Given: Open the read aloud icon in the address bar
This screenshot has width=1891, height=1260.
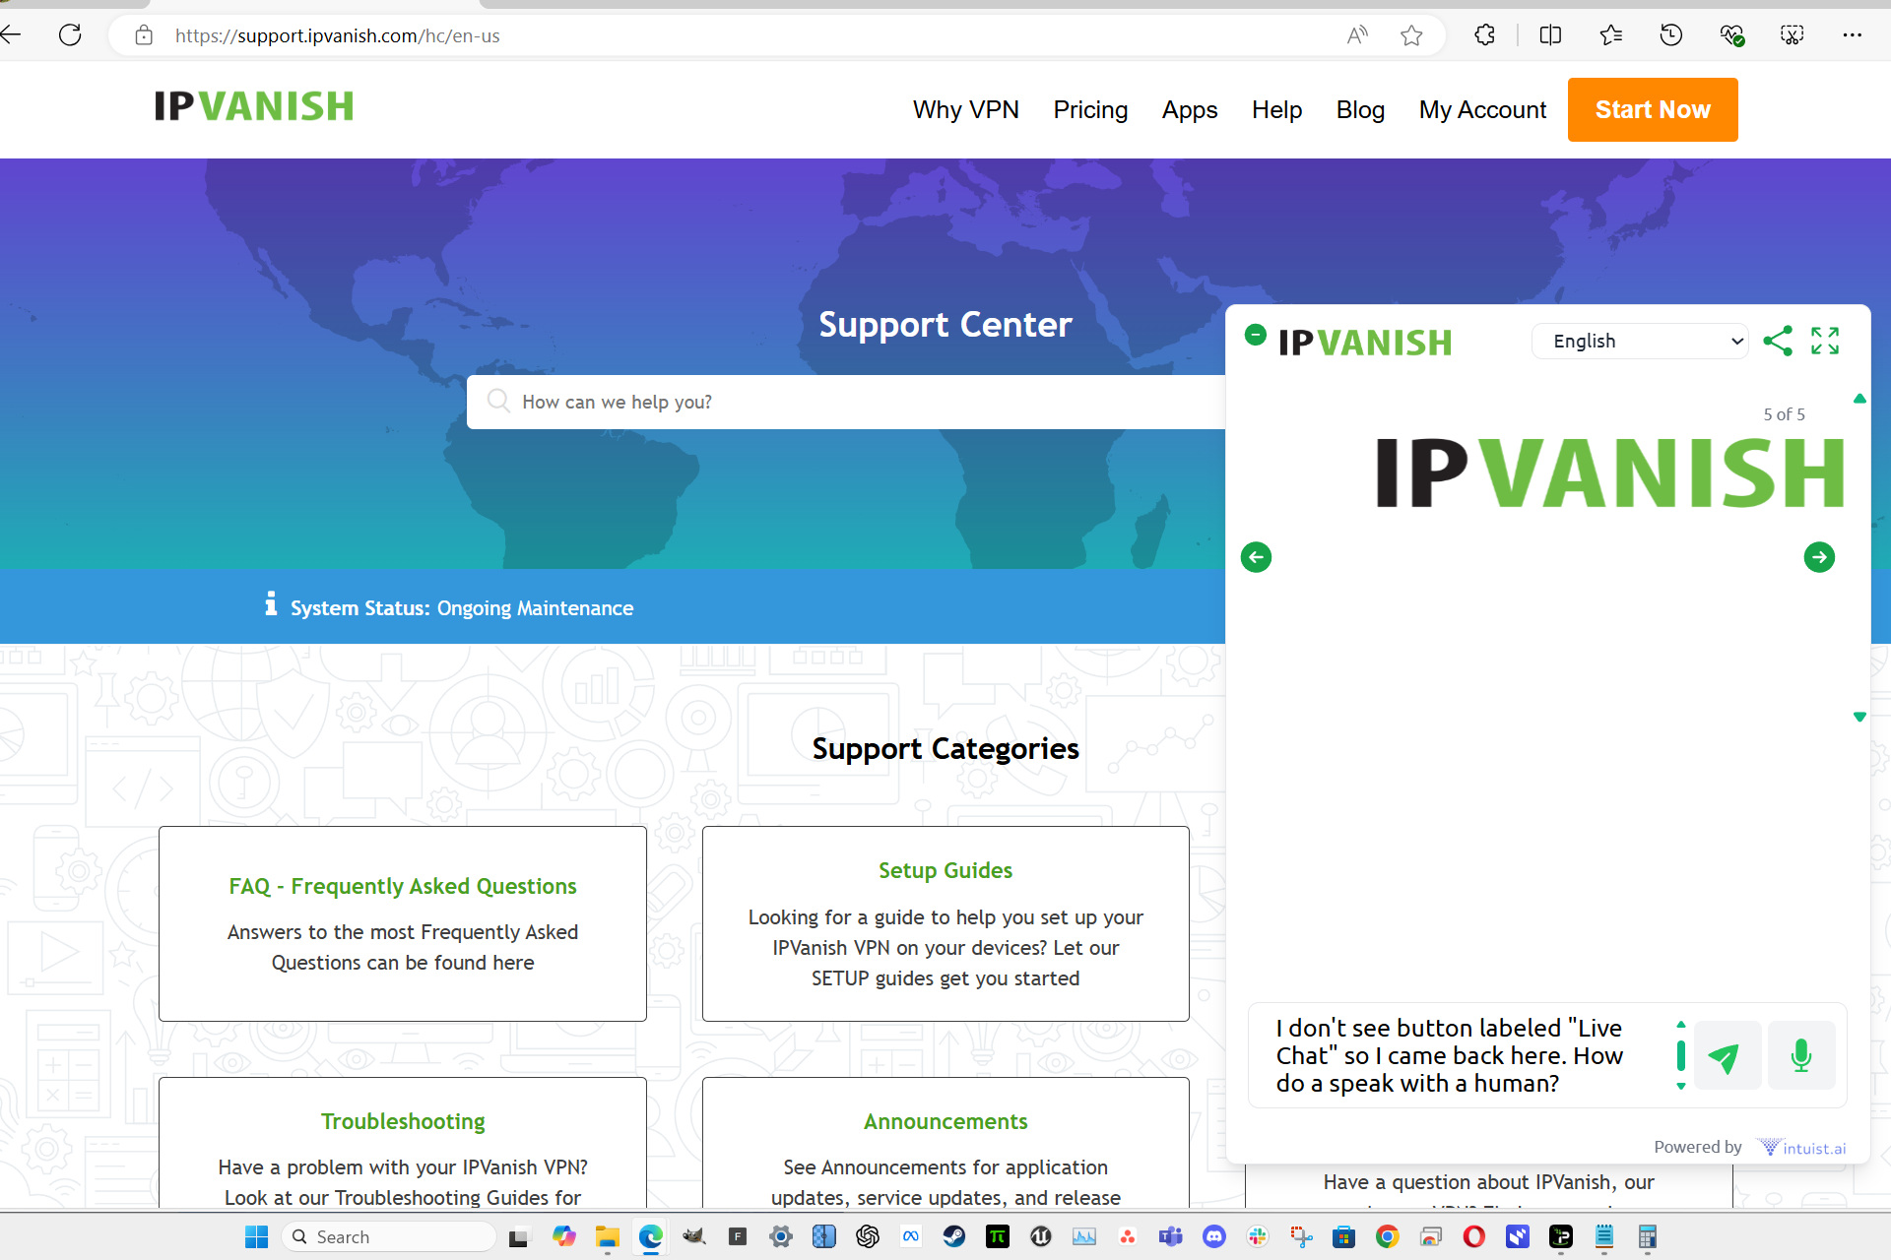Looking at the screenshot, I should click(x=1357, y=35).
